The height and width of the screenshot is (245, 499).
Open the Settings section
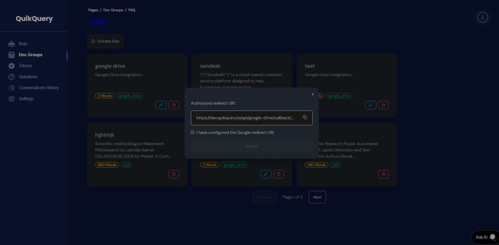click(x=26, y=99)
